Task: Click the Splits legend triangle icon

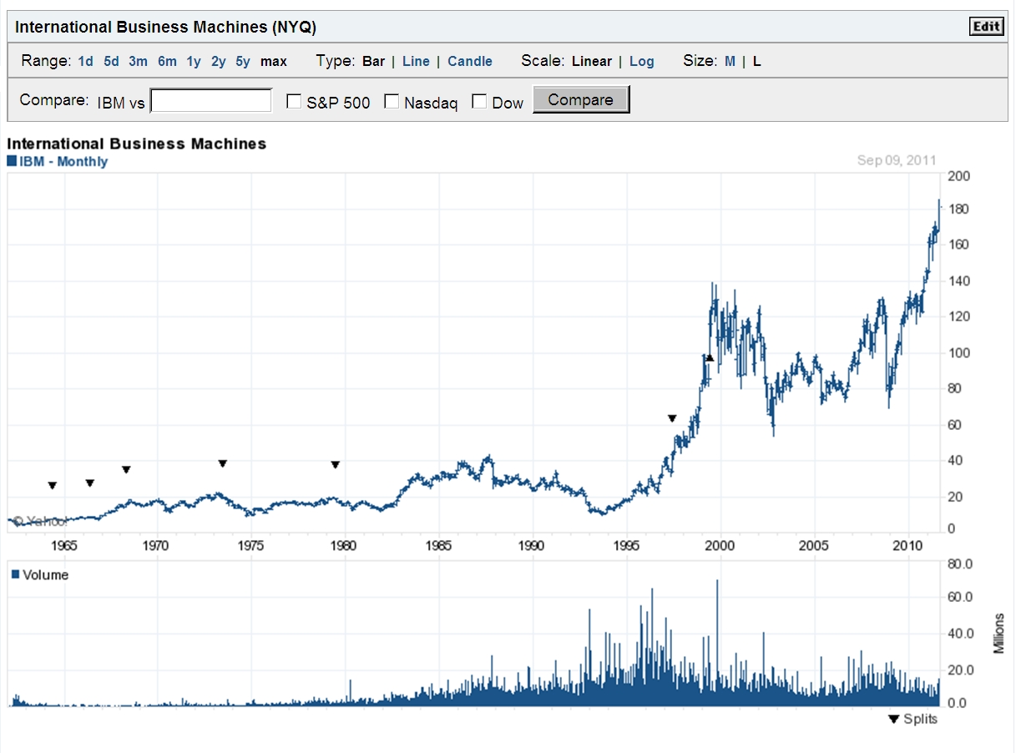Action: (x=894, y=720)
